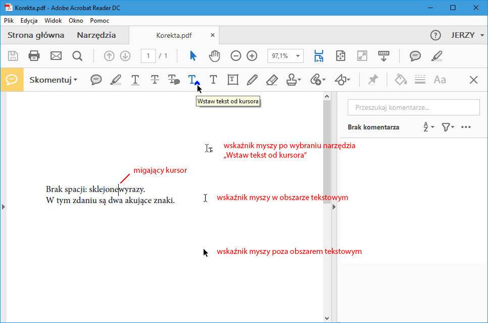Pick the pencil drawing tool
The width and height of the screenshot is (488, 323).
(x=252, y=80)
